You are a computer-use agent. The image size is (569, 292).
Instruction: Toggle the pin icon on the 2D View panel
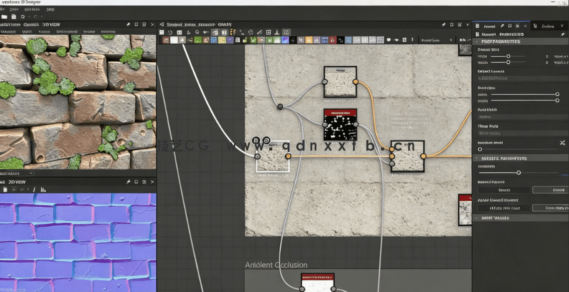[x=128, y=182]
